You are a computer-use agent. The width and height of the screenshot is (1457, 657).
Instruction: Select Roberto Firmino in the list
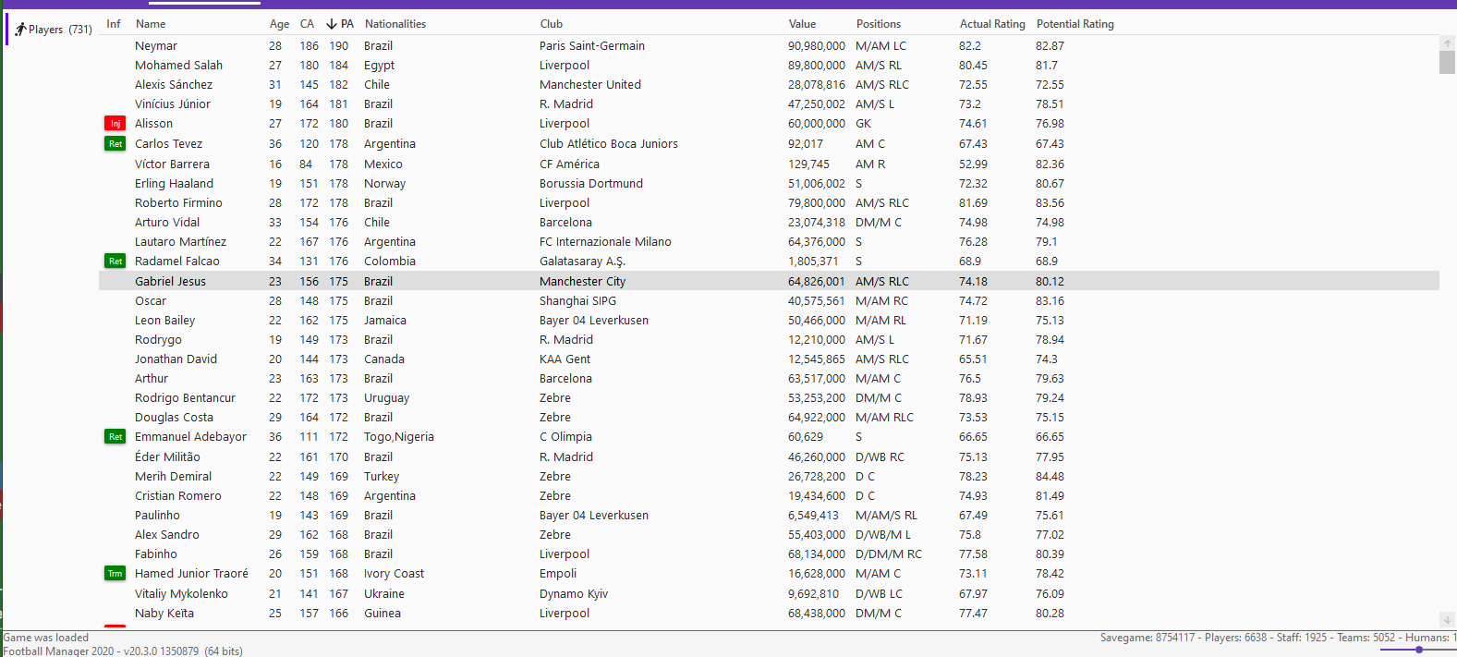pos(178,203)
